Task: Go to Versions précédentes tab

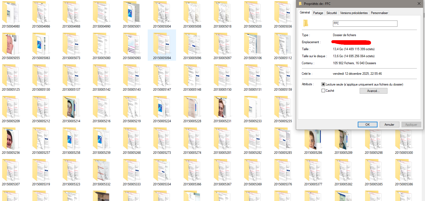Action: [354, 13]
